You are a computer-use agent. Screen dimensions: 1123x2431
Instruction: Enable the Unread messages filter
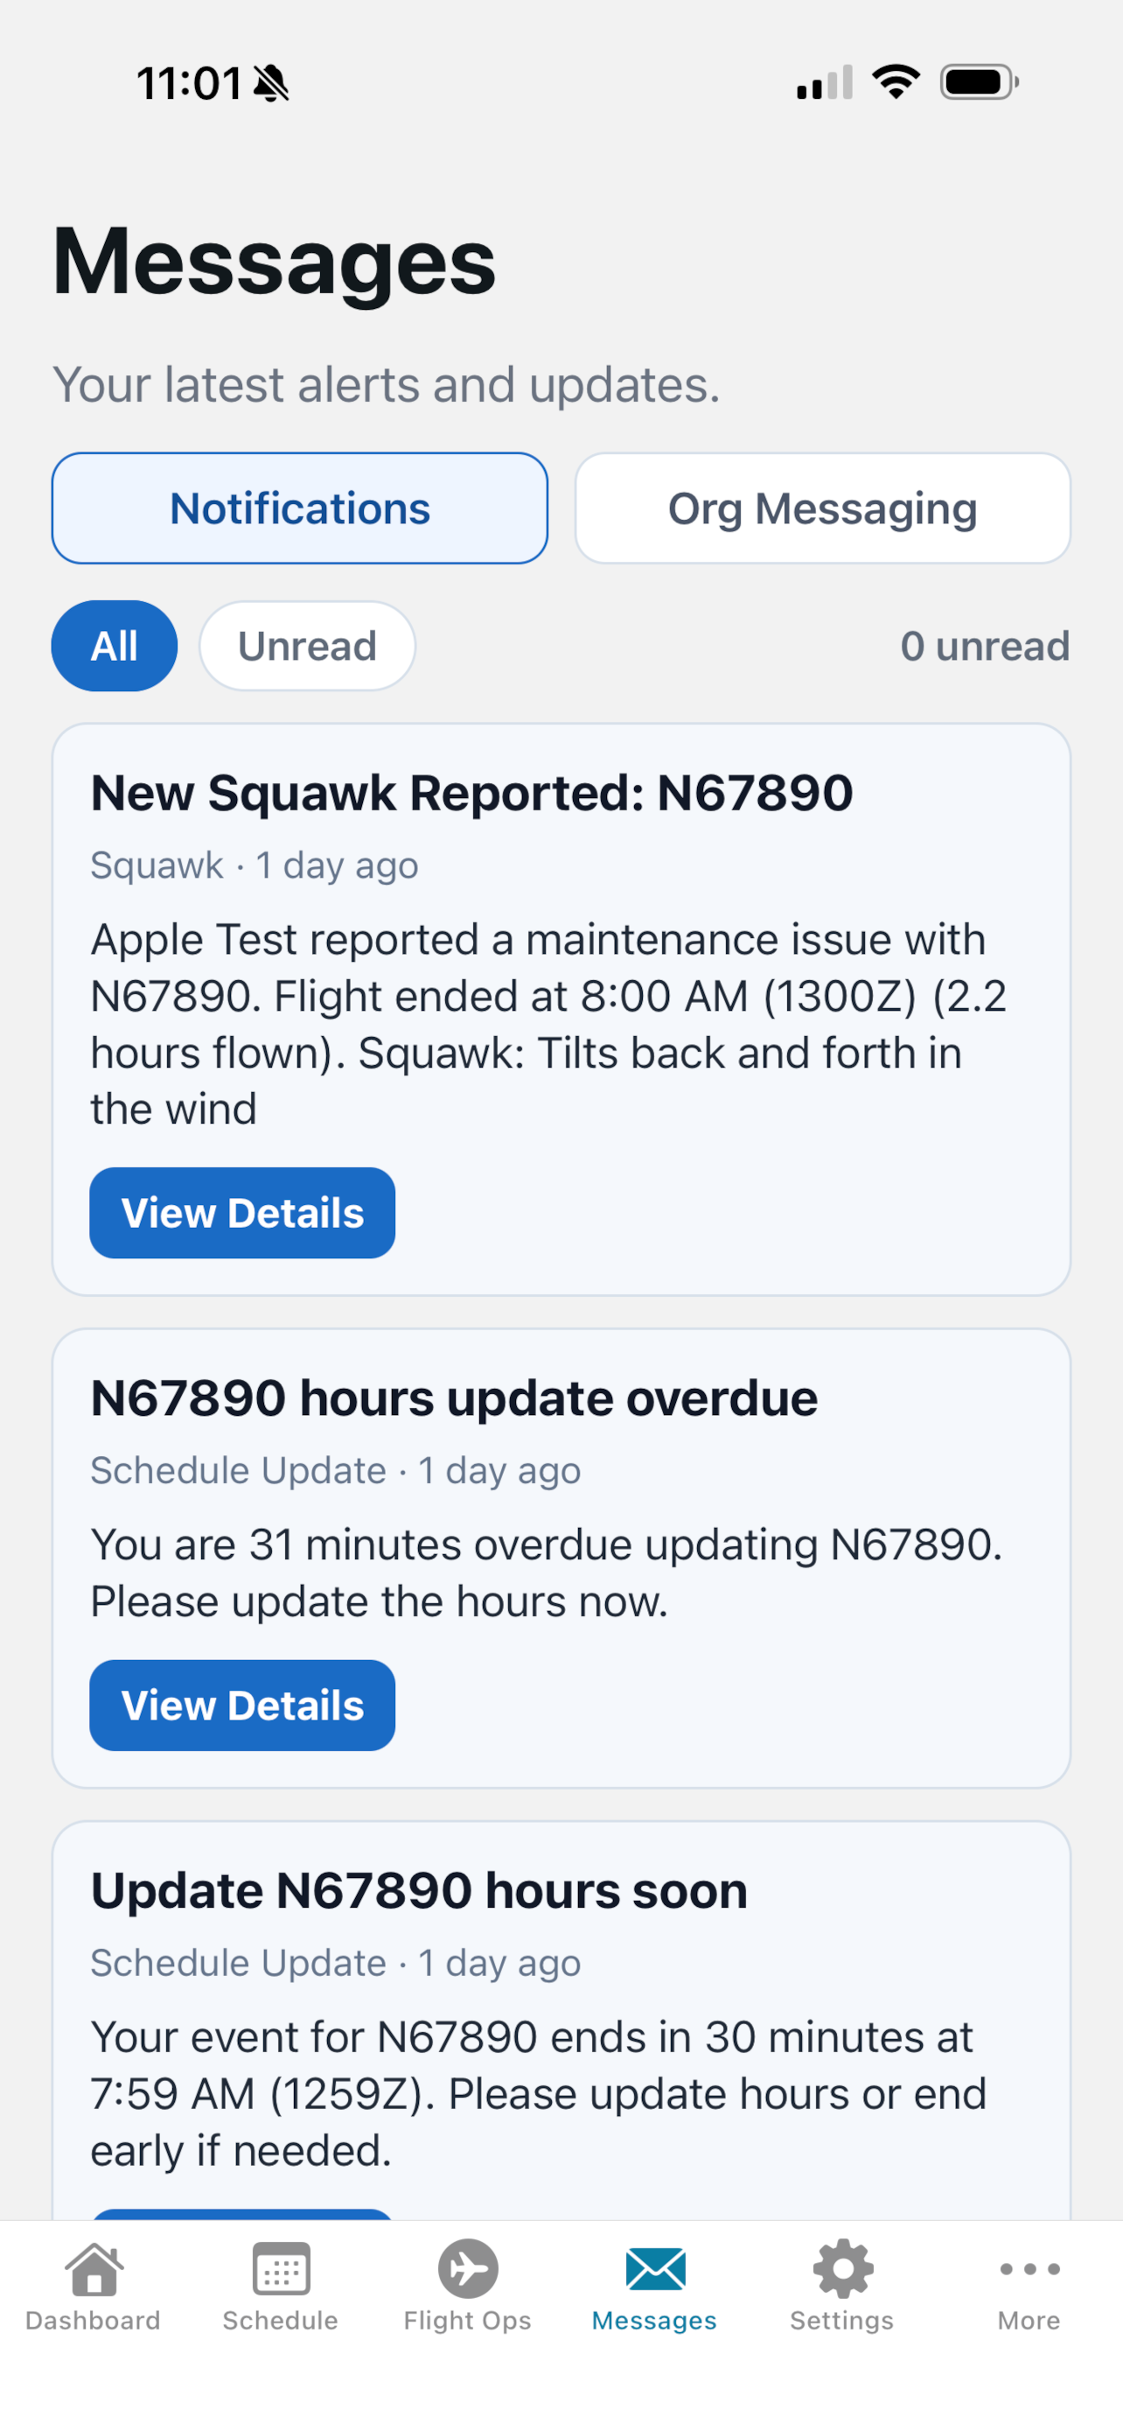point(306,646)
